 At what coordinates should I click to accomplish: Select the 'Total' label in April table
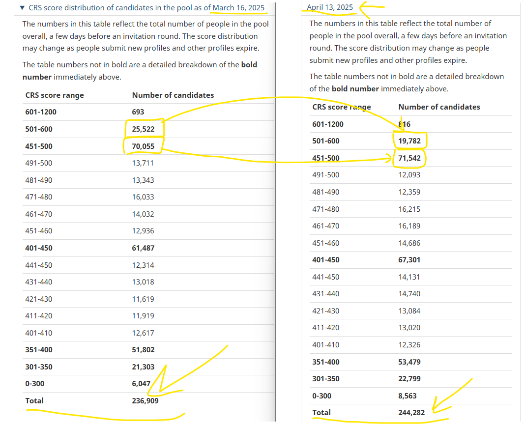tap(321, 413)
